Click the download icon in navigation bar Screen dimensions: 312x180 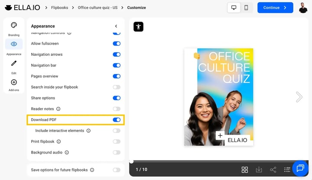[x=259, y=170]
